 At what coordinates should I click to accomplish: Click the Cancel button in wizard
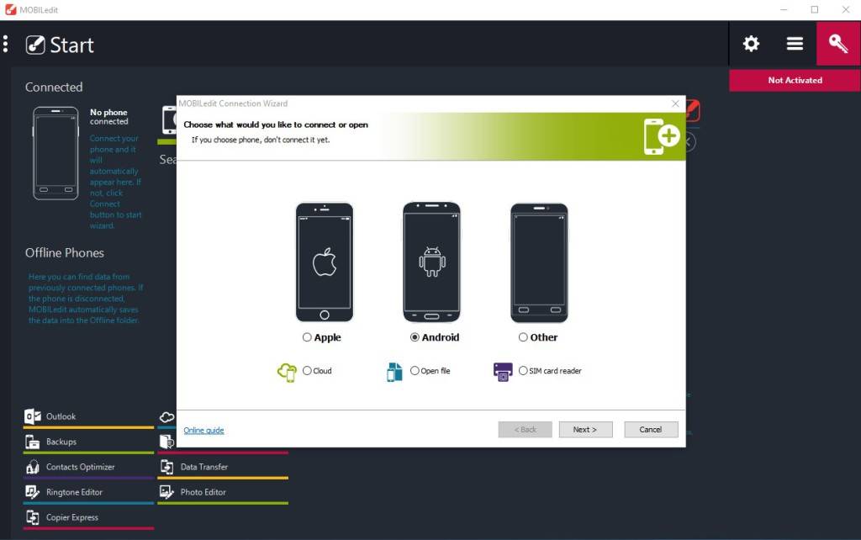[651, 430]
